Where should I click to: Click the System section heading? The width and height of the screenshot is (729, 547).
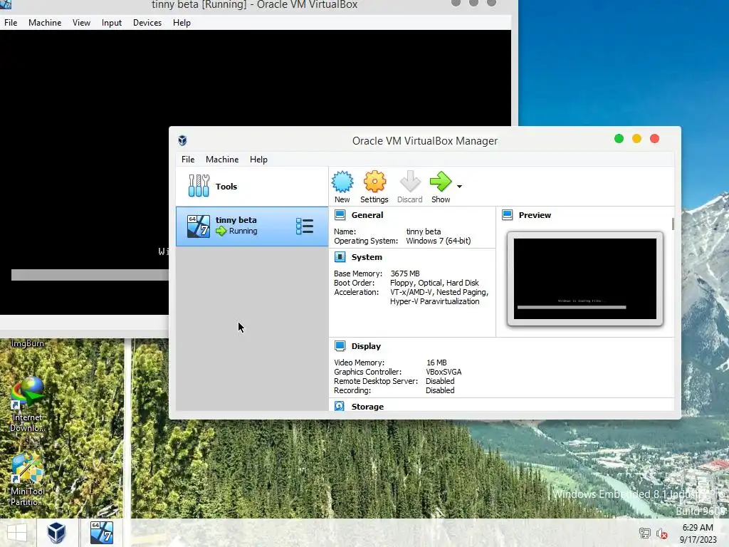[x=367, y=257]
